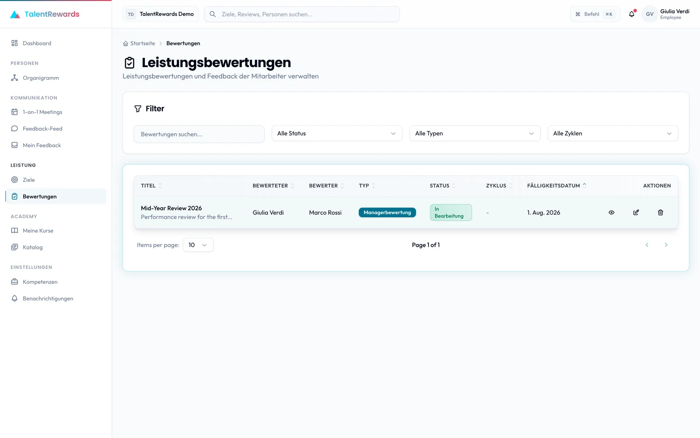The width and height of the screenshot is (700, 438).
Task: Open Kompetenzen settings
Action: (x=56, y=282)
